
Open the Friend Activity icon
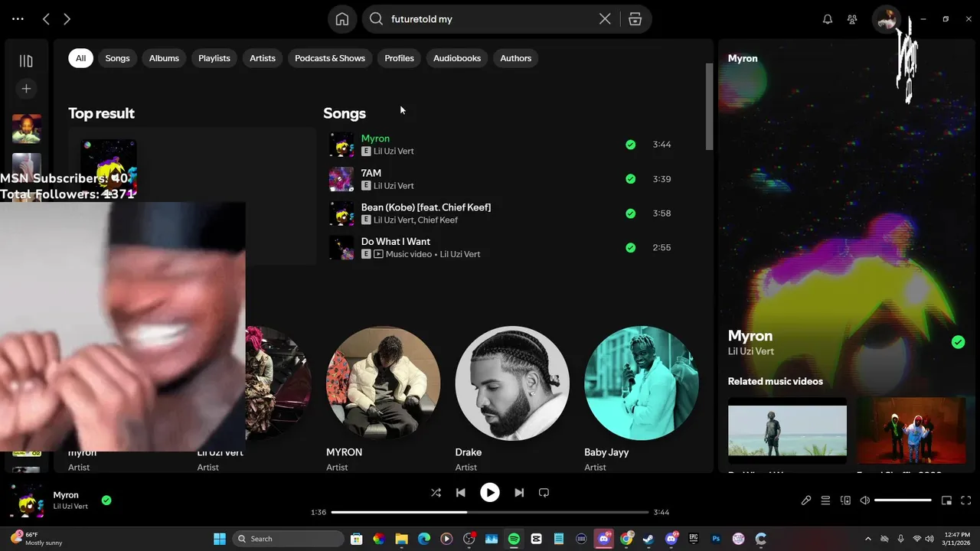(x=852, y=19)
